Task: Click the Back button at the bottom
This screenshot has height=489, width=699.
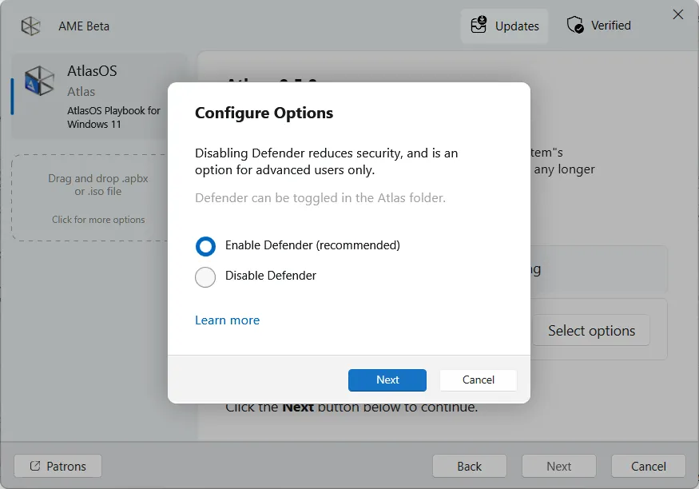Action: tap(469, 466)
